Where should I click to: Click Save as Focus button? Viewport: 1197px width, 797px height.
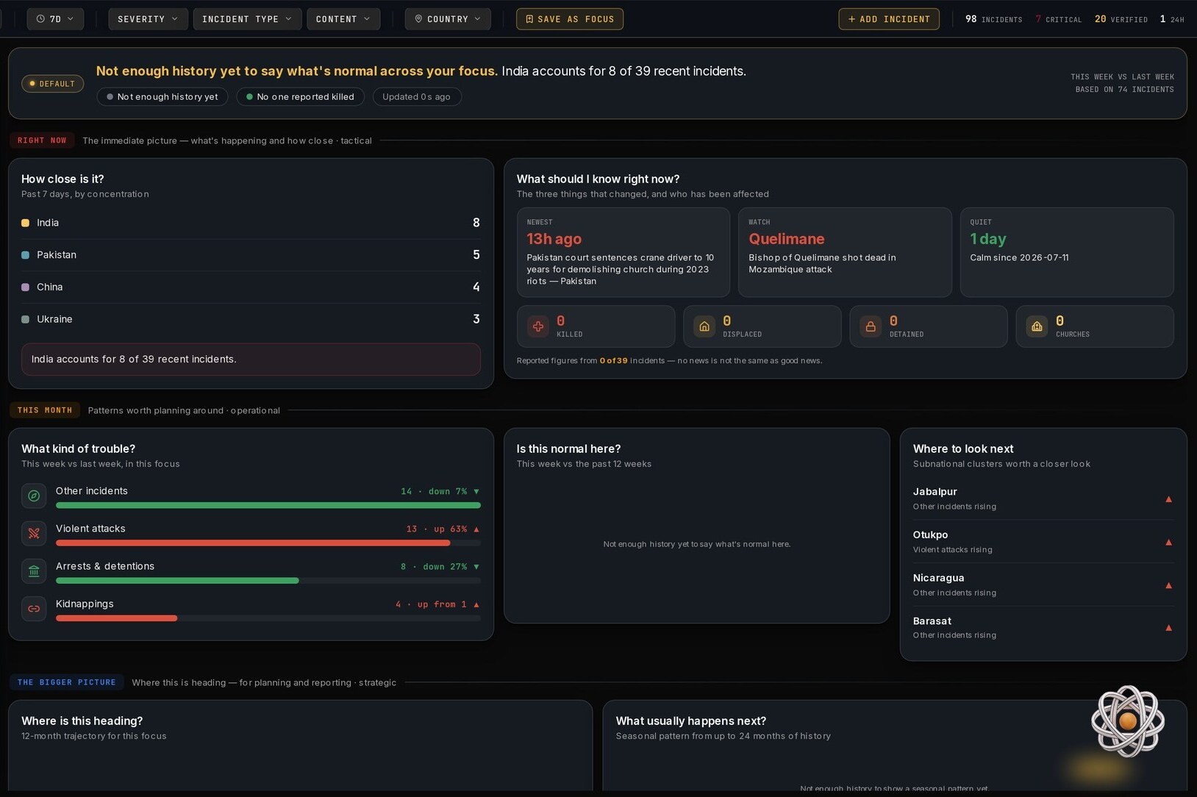570,19
